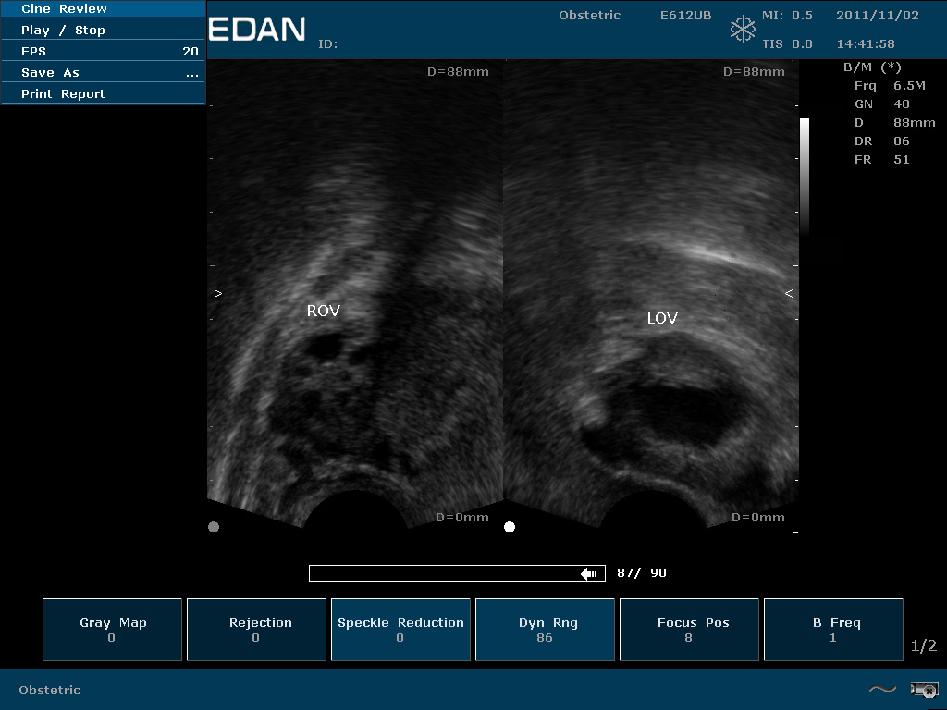
Task: Click the USB disk disconnected status icon
Action: pos(924,689)
